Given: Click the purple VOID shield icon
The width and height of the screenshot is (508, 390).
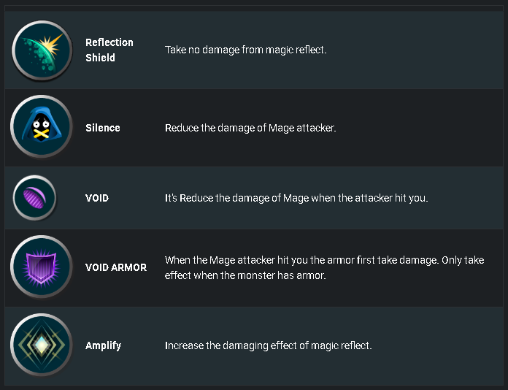Looking at the screenshot, I should click(x=34, y=197).
